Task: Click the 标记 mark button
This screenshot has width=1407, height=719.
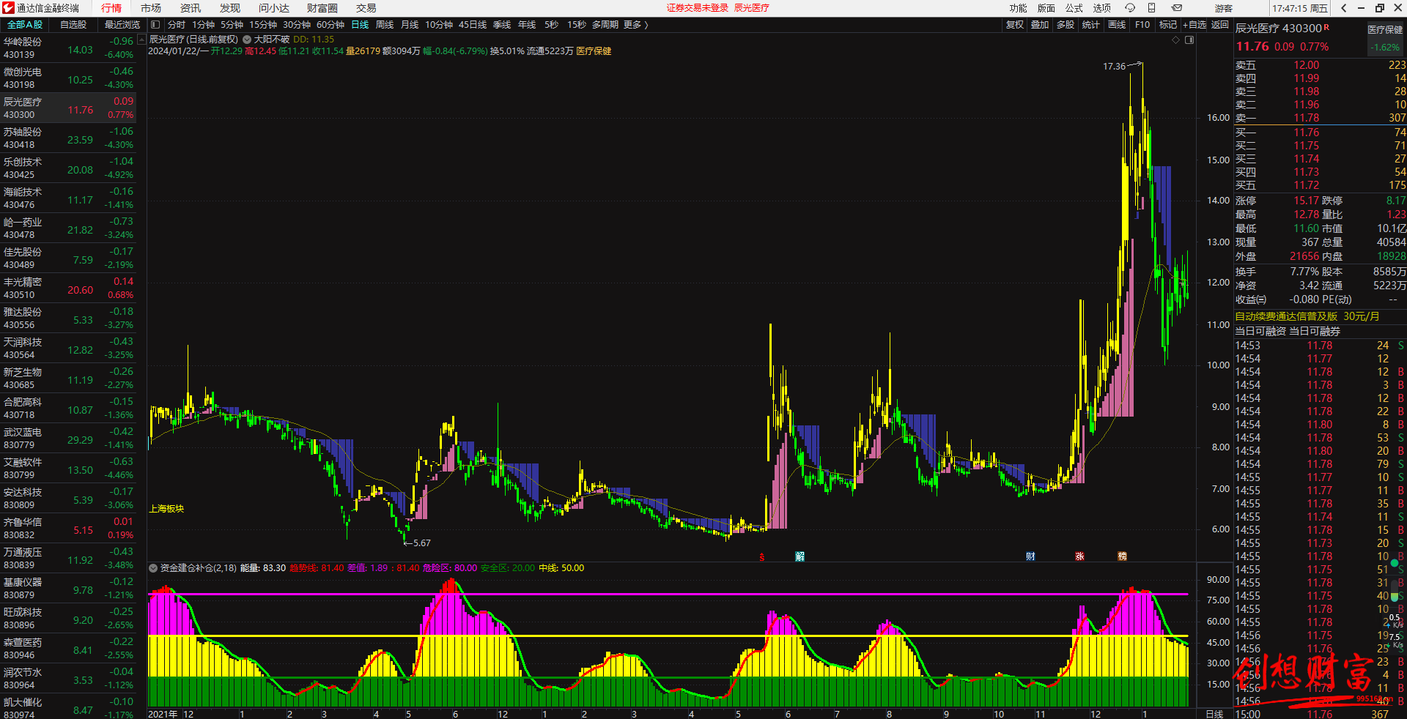Action: 1168,25
